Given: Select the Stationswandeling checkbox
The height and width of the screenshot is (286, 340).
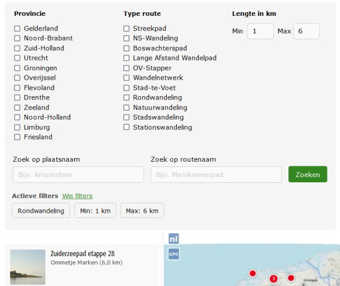Looking at the screenshot, I should 126,127.
